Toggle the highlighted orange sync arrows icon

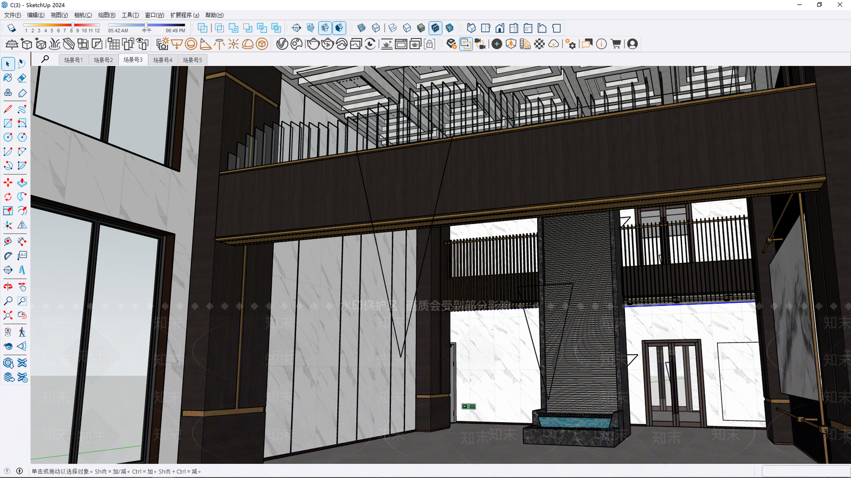466,44
